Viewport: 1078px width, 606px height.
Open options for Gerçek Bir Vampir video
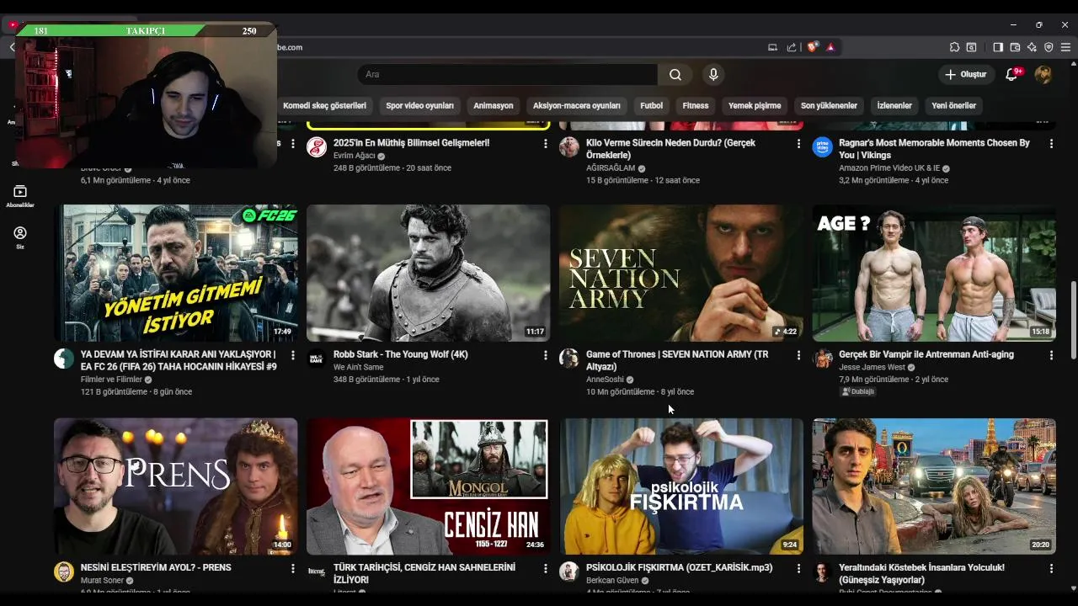pos(1051,355)
